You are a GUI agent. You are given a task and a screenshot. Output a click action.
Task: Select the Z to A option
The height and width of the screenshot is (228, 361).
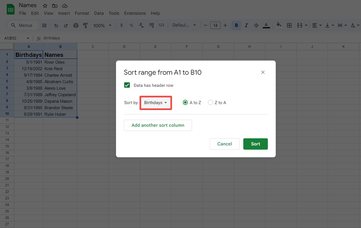[x=210, y=103]
